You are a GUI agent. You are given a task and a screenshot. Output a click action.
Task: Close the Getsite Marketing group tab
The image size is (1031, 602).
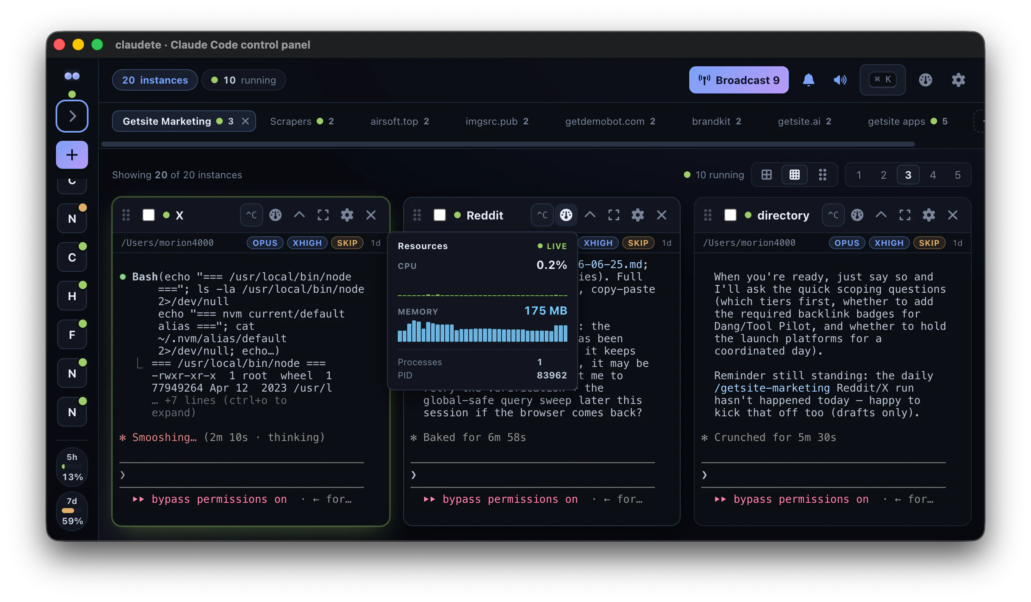(x=245, y=121)
